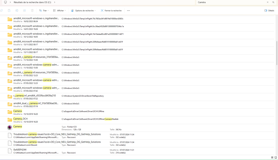
Task: Click the delete trash icon in toolbar
Action: (32, 11)
